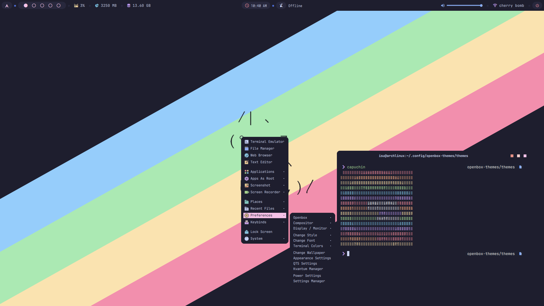Launch Kvantum Manager

308,269
